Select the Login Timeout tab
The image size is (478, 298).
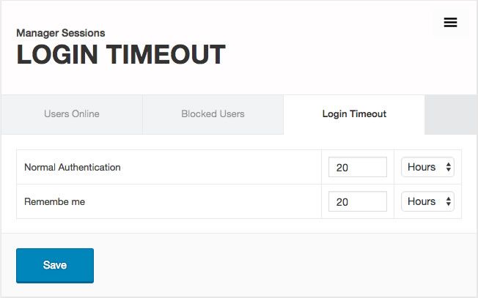coord(354,114)
